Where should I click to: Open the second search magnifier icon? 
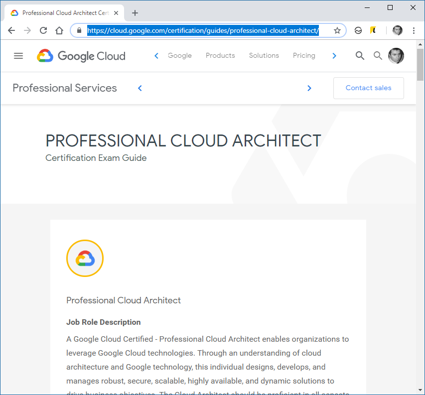tap(378, 55)
